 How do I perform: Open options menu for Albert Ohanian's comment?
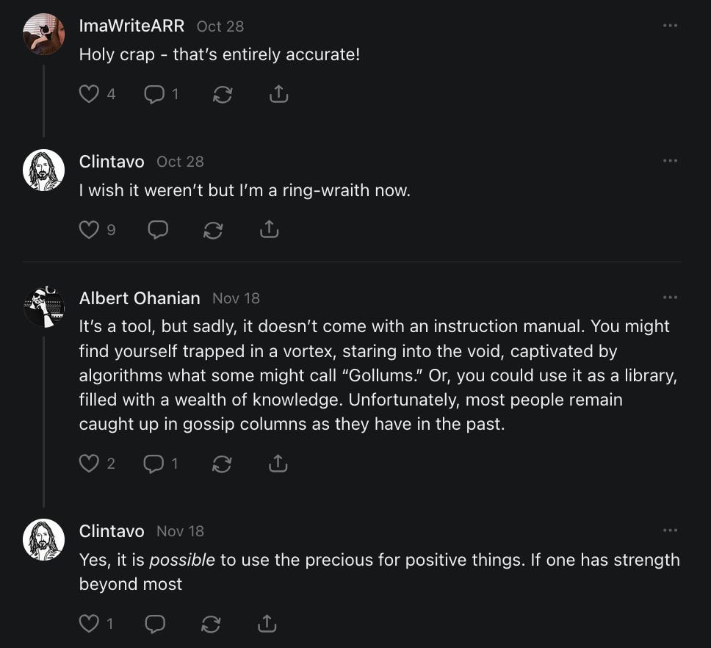[x=670, y=297]
